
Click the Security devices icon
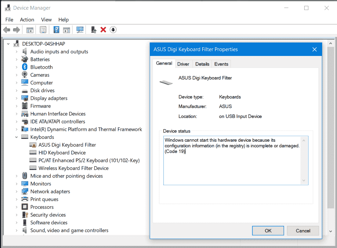pyautogui.click(x=25, y=214)
